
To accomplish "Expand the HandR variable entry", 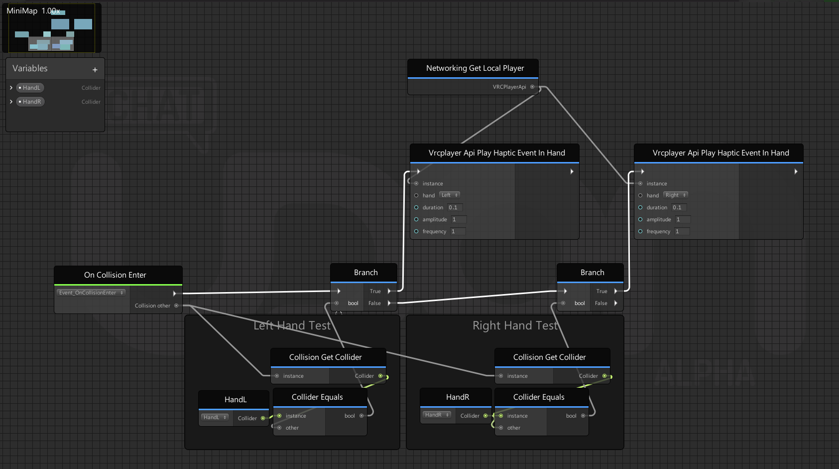I will (11, 102).
